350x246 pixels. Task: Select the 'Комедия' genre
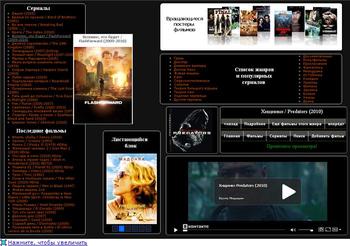[310, 79]
